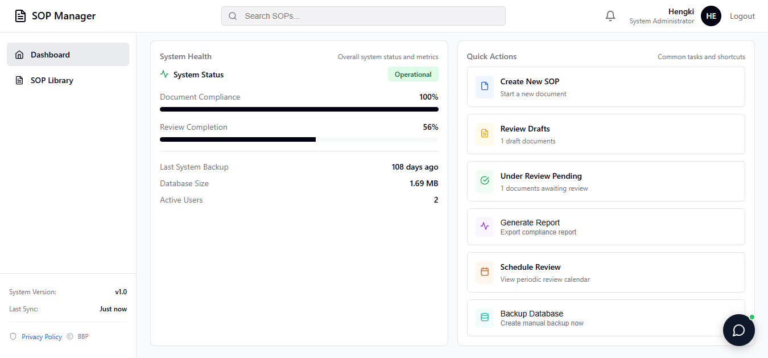Click the Dashboard home icon in sidebar
768x358 pixels.
(x=19, y=55)
